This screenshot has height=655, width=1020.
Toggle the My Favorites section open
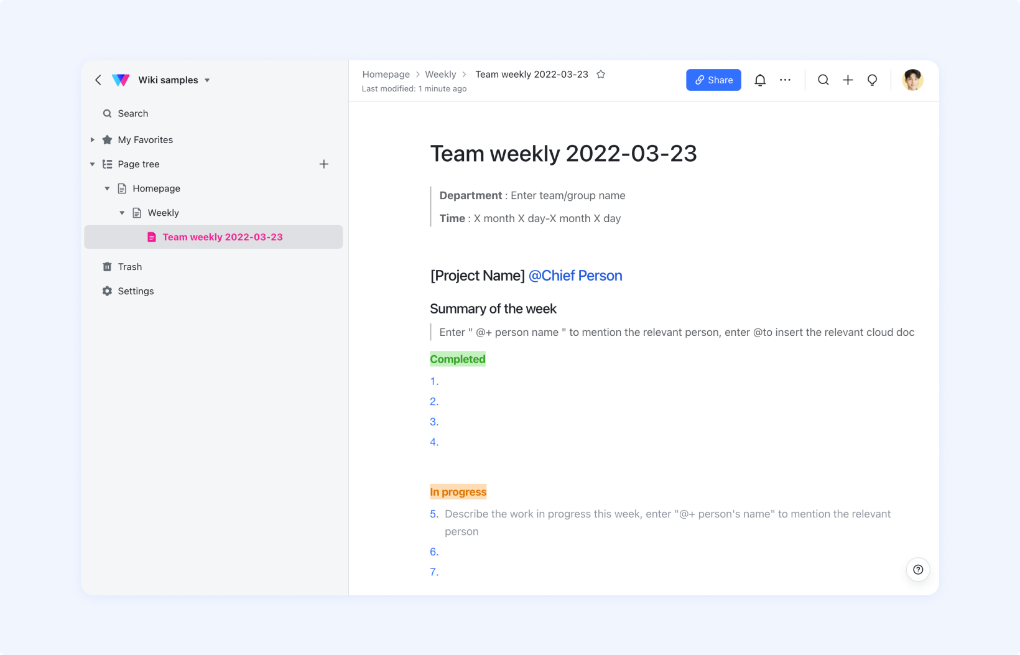point(92,139)
